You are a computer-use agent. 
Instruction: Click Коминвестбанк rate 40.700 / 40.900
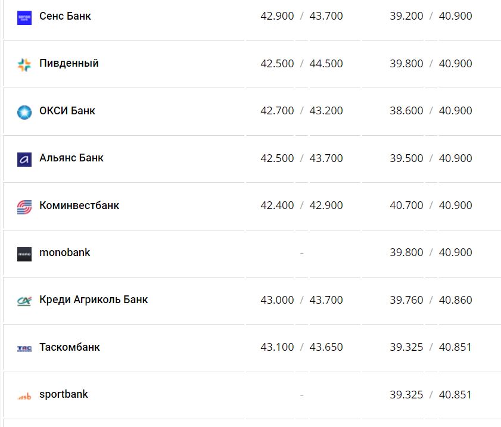431,205
